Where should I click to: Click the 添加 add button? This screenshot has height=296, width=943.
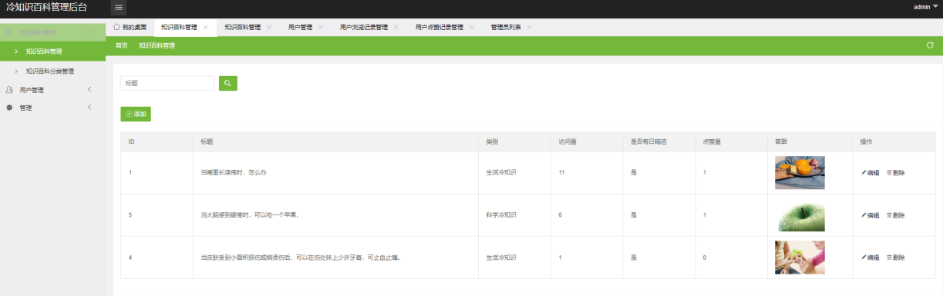click(x=136, y=114)
